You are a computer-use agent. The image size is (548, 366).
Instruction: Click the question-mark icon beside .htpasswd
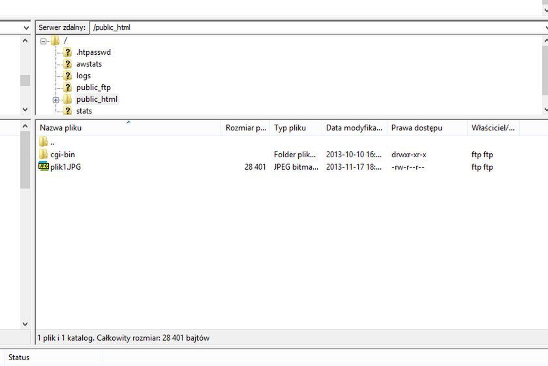68,52
